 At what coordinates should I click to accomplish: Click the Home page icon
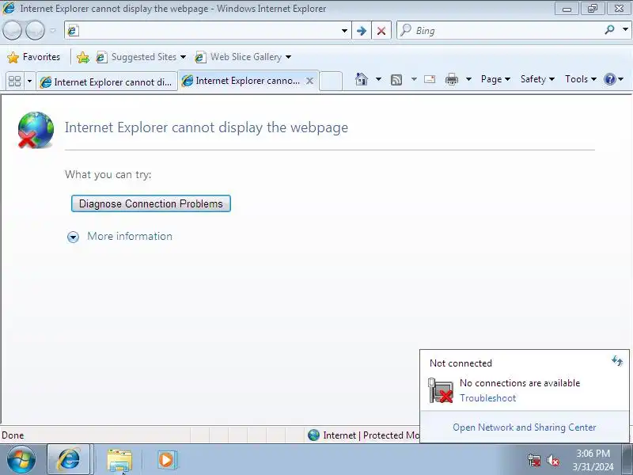point(362,79)
